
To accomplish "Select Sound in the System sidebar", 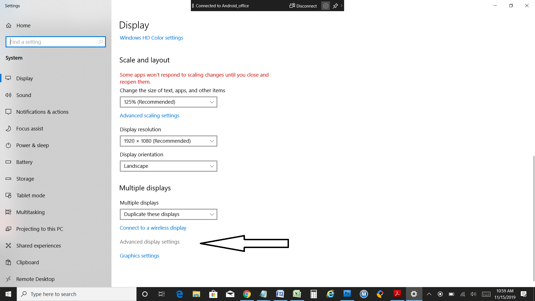I will tap(24, 95).
